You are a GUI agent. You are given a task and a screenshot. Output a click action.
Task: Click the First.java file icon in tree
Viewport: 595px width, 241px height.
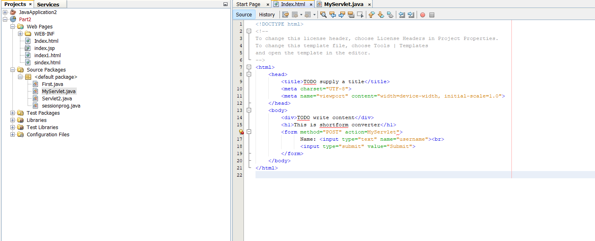(36, 84)
